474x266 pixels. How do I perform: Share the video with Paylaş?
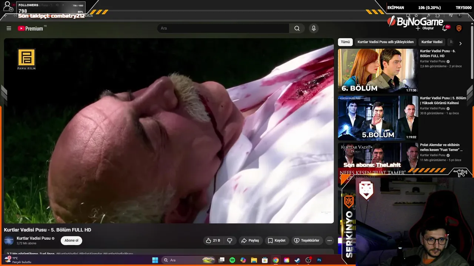pos(250,241)
